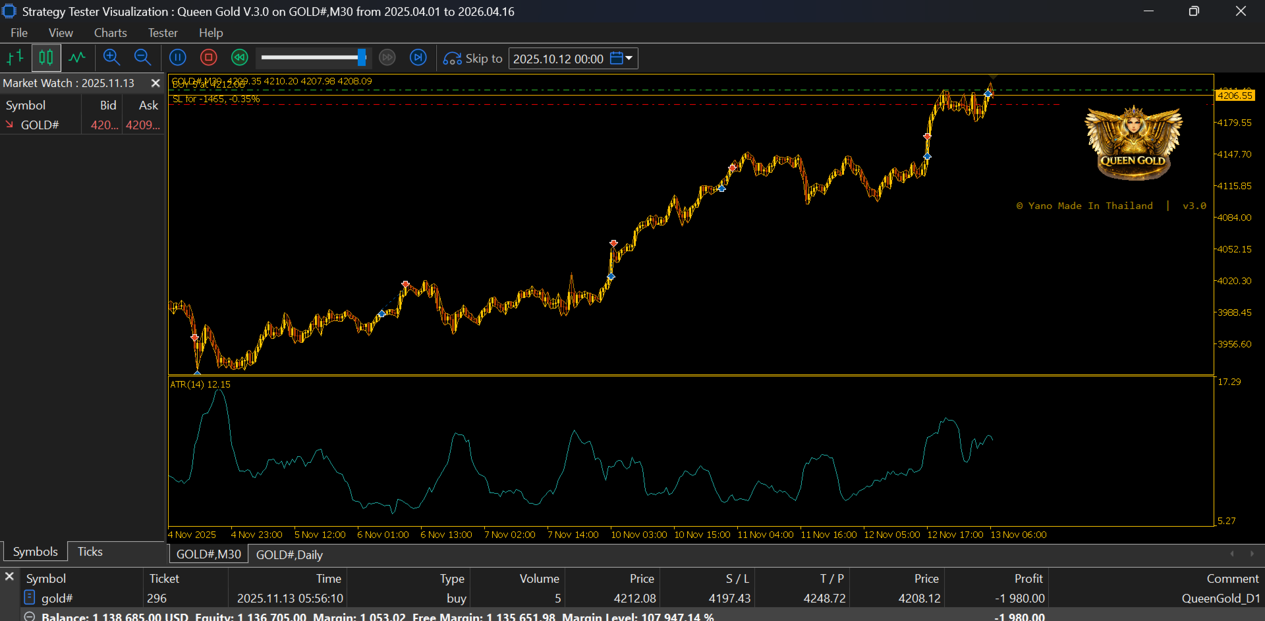Screen dimensions: 1265x621
Task: Click the green rewind button
Action: pyautogui.click(x=240, y=58)
